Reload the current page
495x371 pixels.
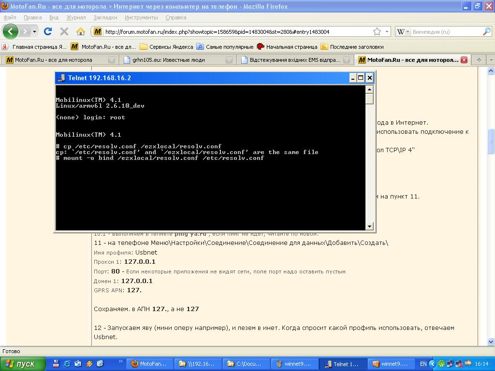(48, 31)
